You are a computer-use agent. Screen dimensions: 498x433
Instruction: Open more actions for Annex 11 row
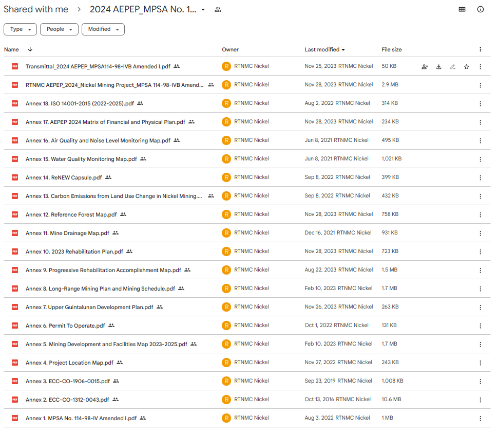(480, 233)
